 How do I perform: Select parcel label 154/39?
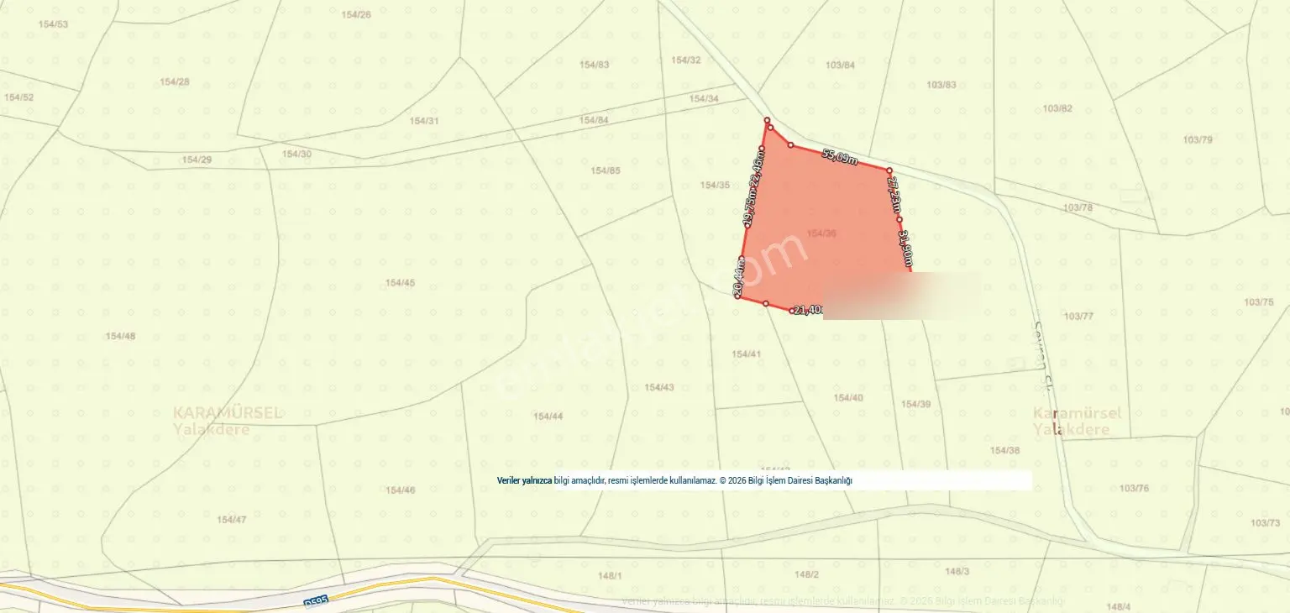tap(915, 404)
